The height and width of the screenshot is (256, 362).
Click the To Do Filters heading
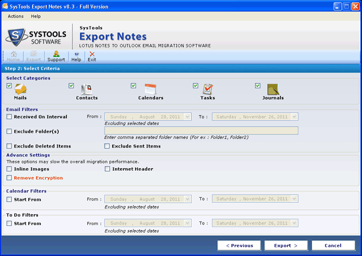point(22,215)
